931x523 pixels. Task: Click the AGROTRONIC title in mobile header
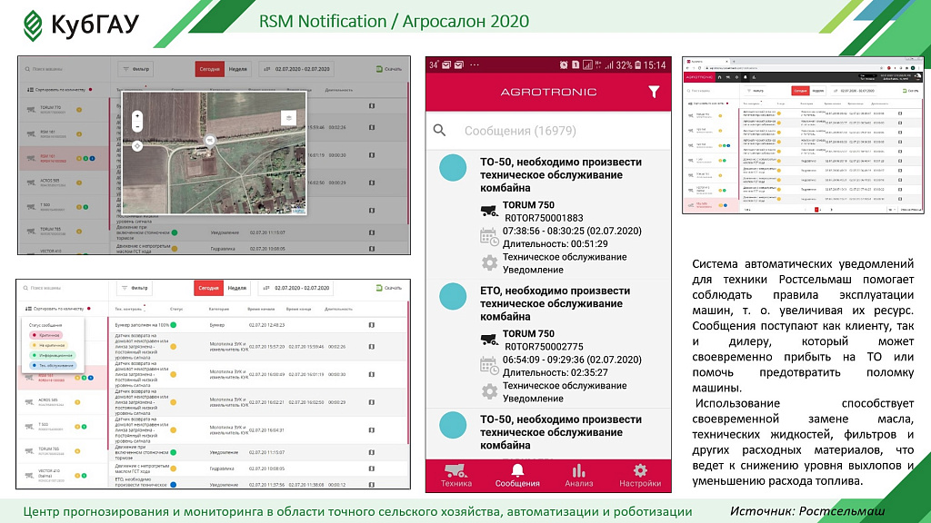pyautogui.click(x=548, y=92)
